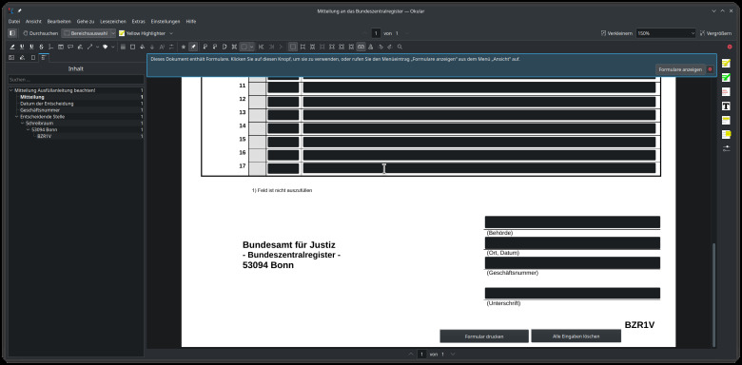Screen dimensions: 742x365
Task: Collapse the Mitteilung Ausfüllanleitung beachten! tree node
Action: pos(10,90)
